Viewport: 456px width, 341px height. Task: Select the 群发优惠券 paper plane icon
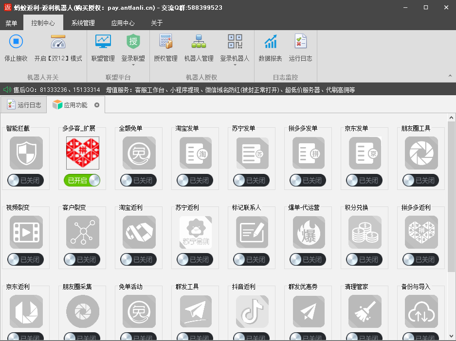coord(308,311)
